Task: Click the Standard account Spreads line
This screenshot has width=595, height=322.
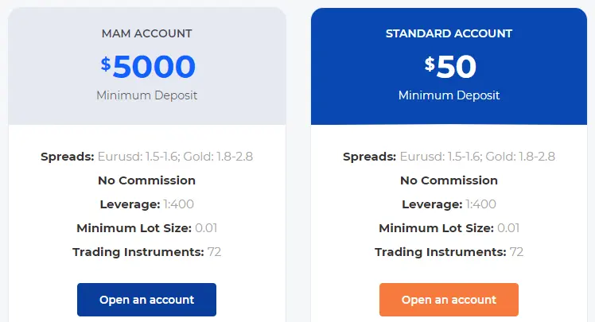Action: coord(449,157)
